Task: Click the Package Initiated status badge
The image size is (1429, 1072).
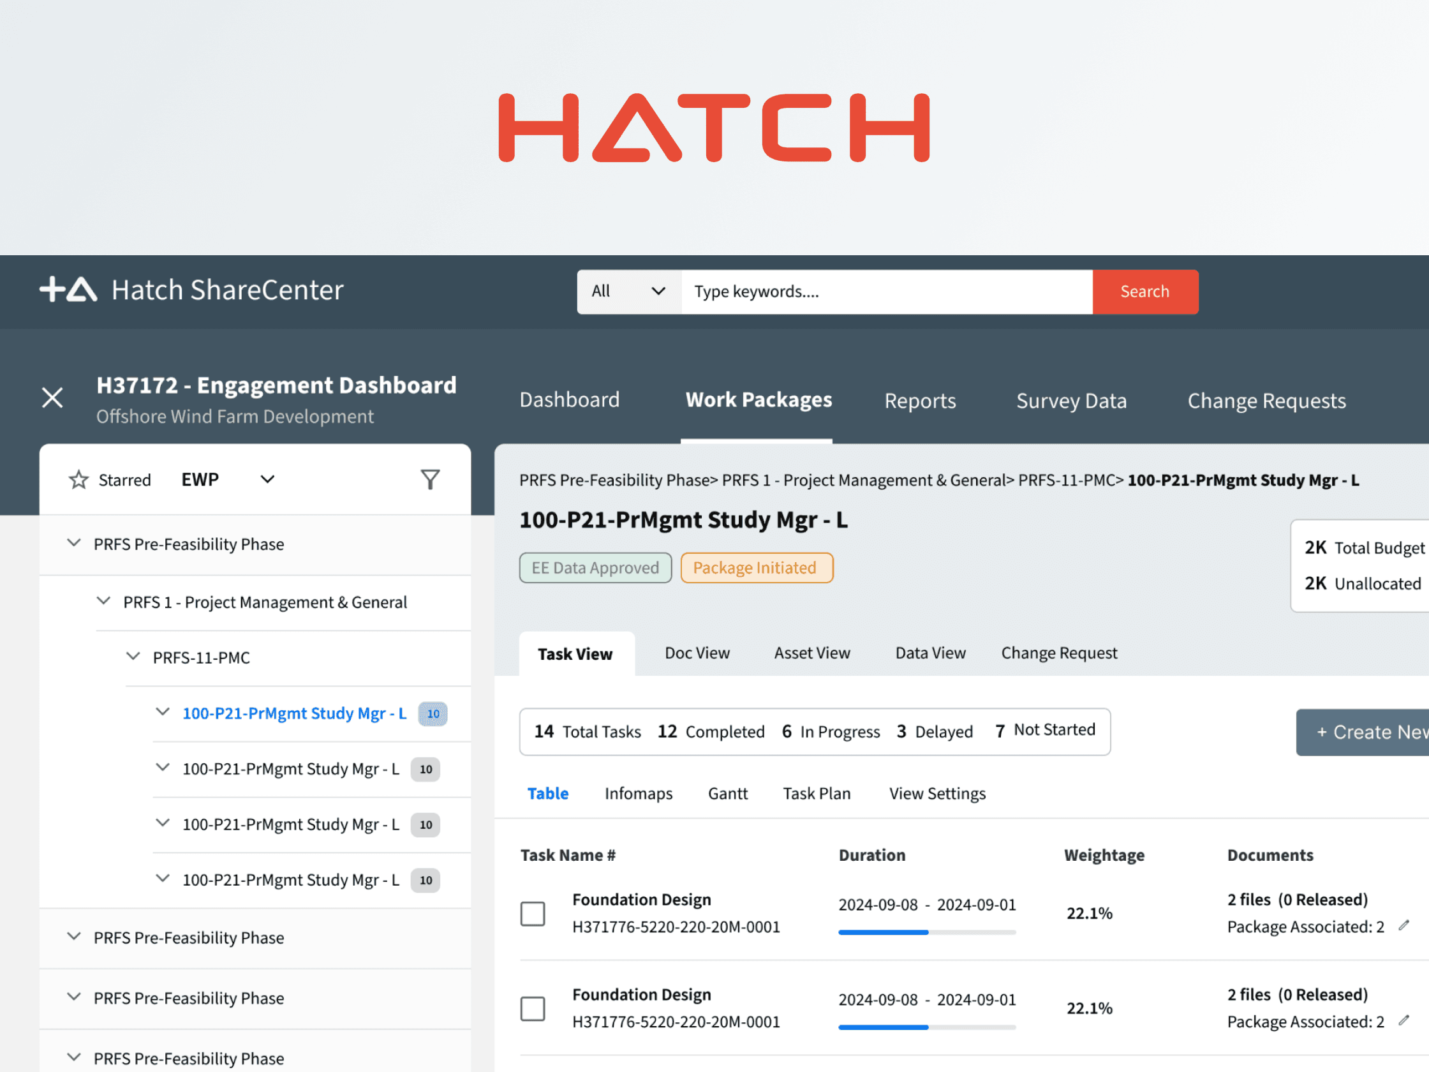Action: pyautogui.click(x=757, y=568)
